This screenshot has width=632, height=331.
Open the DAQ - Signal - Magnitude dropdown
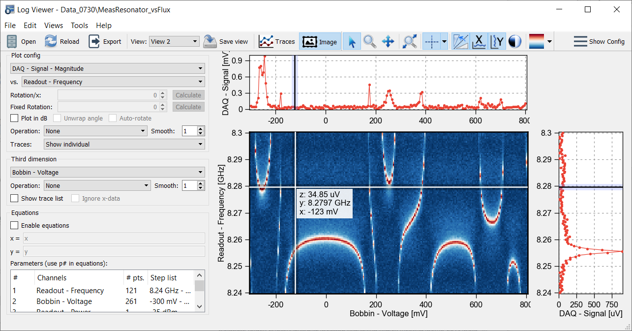(108, 69)
